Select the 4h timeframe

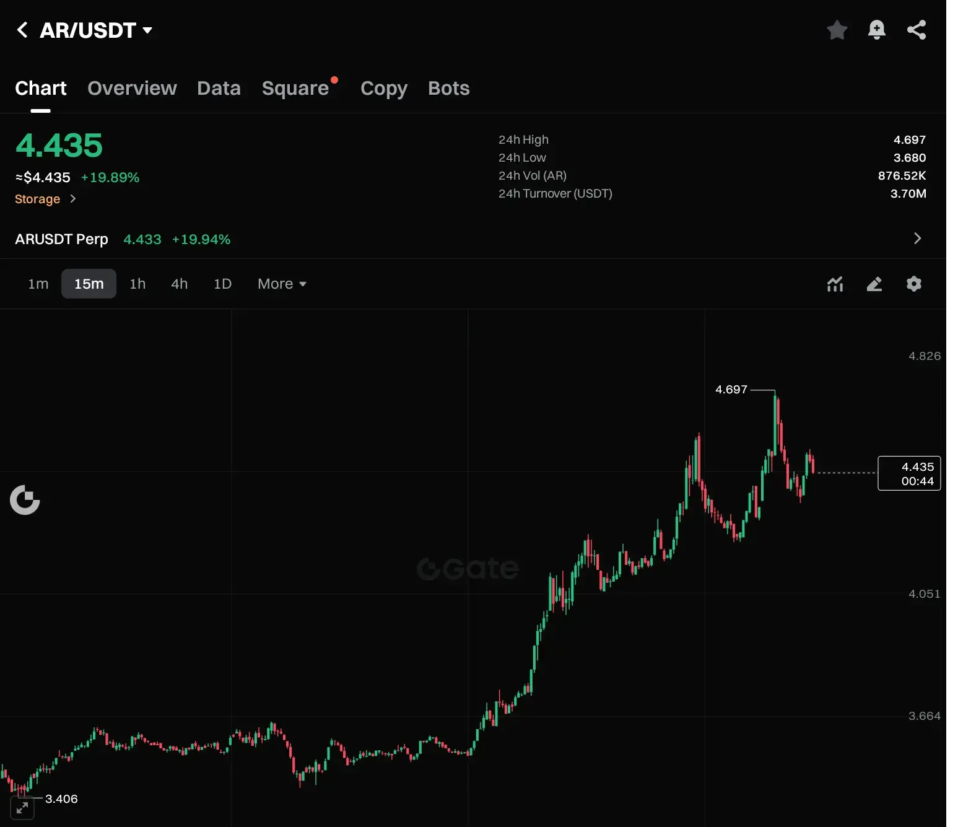click(180, 284)
